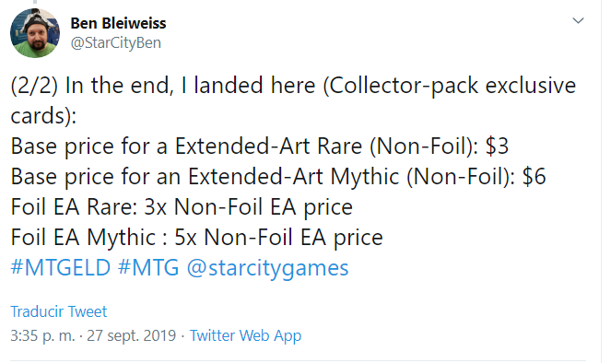Click the vertical border beside the tweet
The image size is (611, 363).
[601, 181]
